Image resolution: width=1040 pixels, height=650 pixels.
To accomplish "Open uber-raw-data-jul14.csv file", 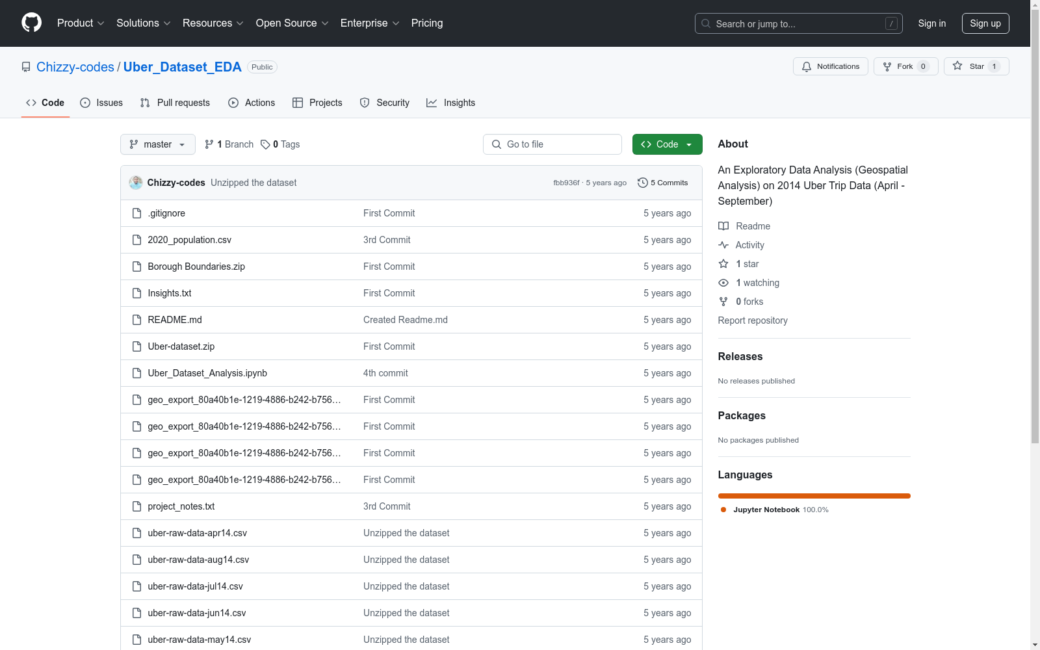I will pyautogui.click(x=196, y=586).
